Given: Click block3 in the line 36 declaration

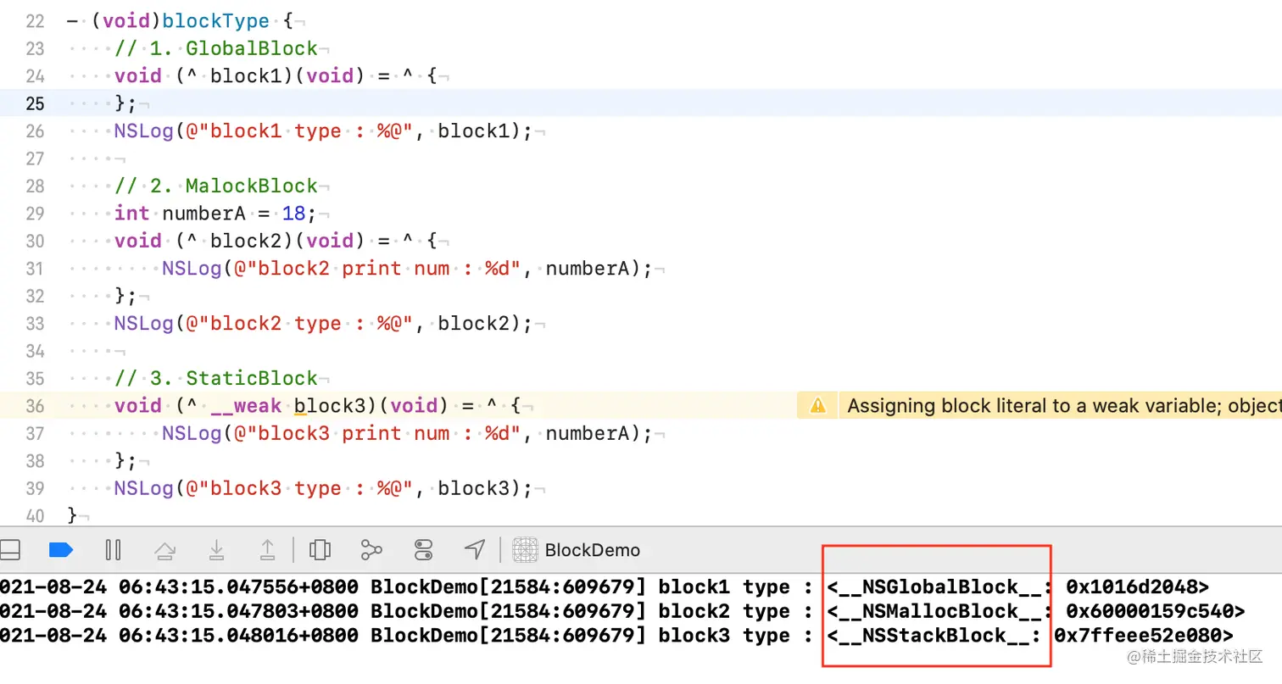Looking at the screenshot, I should click(x=330, y=406).
